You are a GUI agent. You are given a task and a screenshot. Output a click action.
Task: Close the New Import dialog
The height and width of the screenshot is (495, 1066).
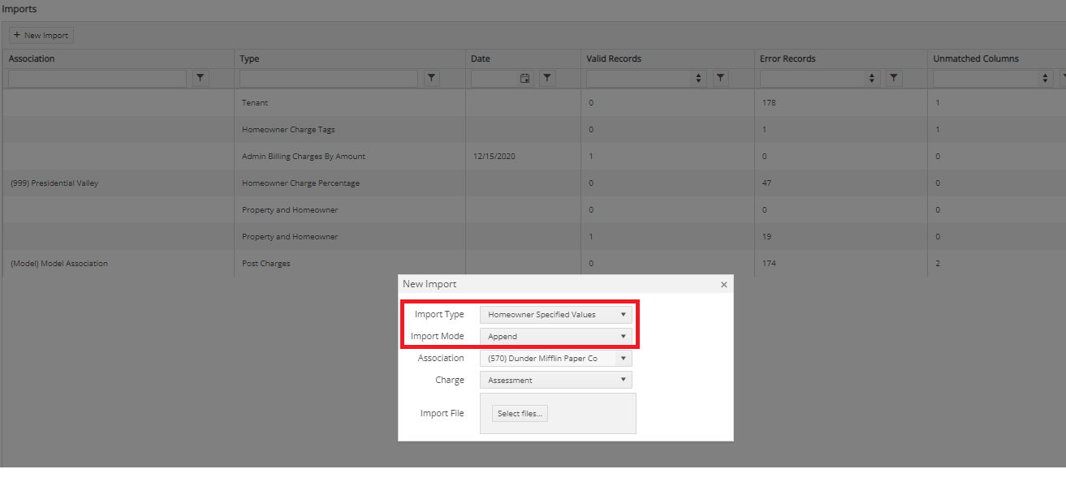point(724,285)
